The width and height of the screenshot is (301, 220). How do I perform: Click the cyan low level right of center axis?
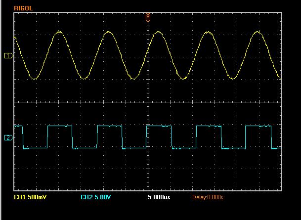(x=183, y=148)
